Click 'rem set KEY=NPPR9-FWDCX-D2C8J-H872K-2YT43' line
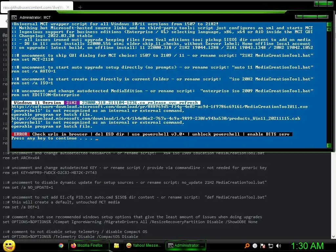This screenshot has width=336, height=252. [50, 173]
